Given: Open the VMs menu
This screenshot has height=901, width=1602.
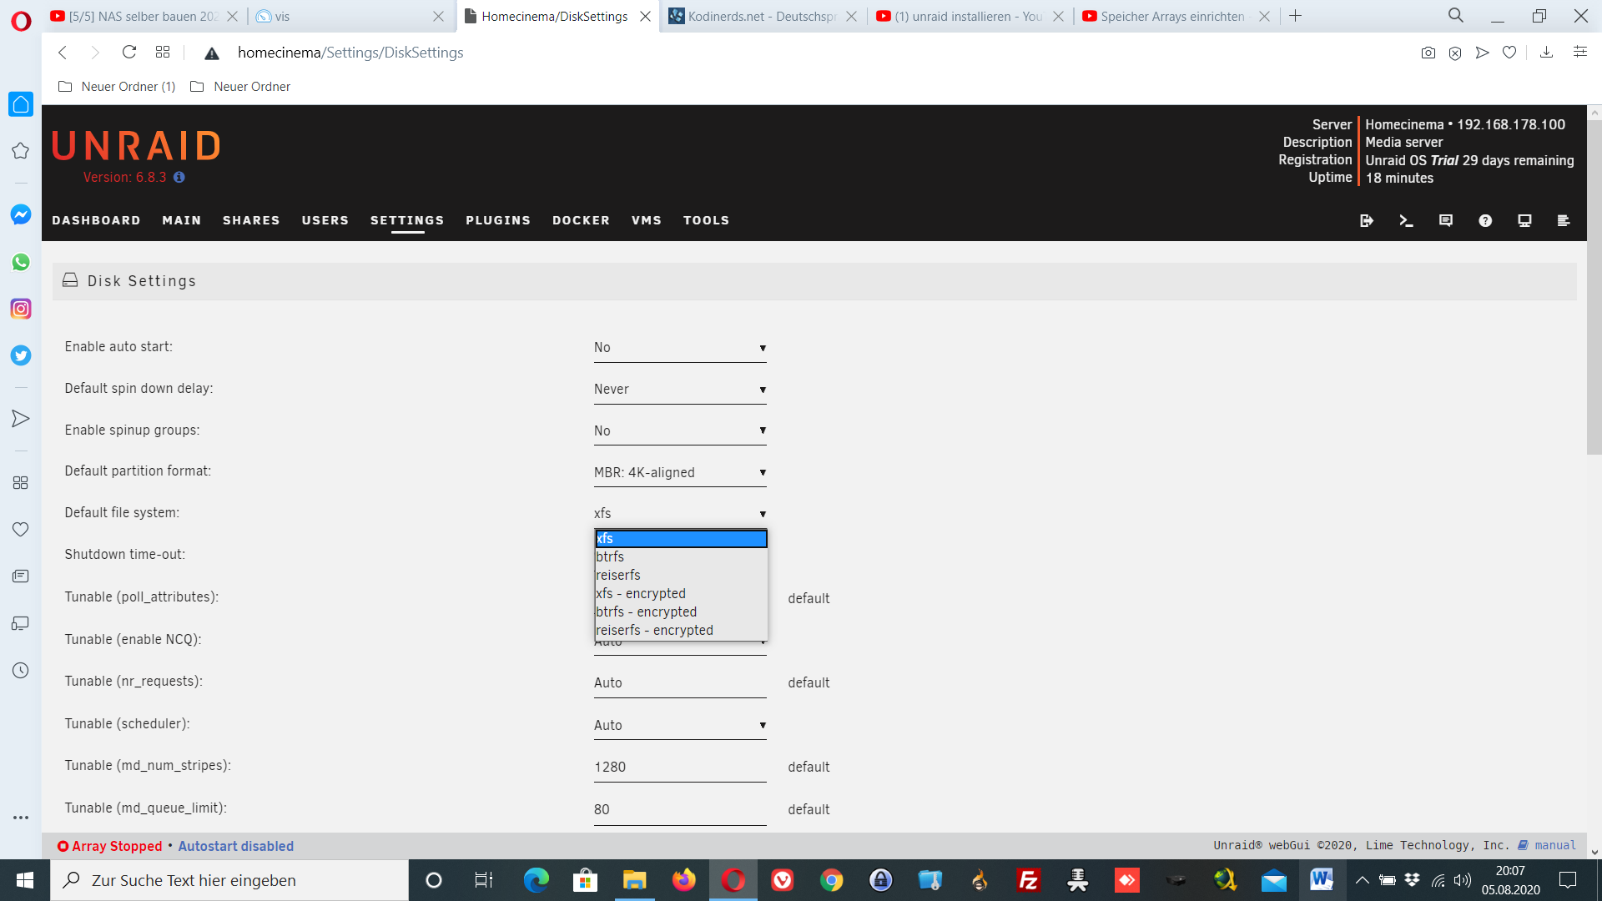Looking at the screenshot, I should pos(647,221).
